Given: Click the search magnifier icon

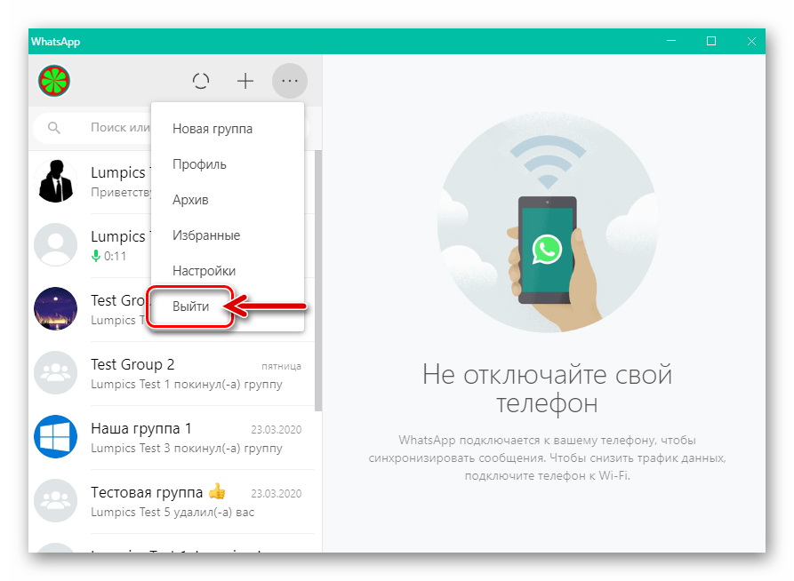Looking at the screenshot, I should pyautogui.click(x=54, y=128).
